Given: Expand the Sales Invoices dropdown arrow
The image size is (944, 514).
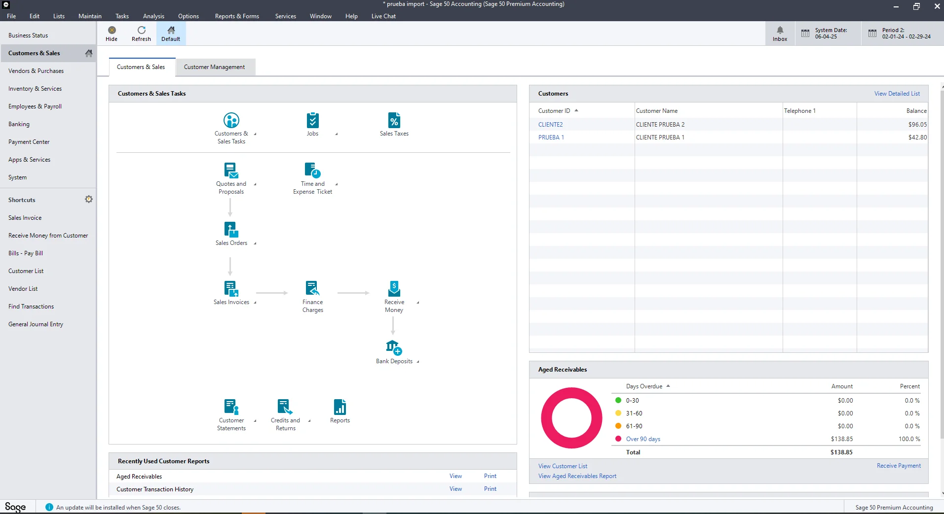Looking at the screenshot, I should coord(255,302).
